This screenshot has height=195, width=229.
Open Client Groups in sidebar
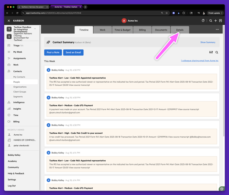pos(20,92)
